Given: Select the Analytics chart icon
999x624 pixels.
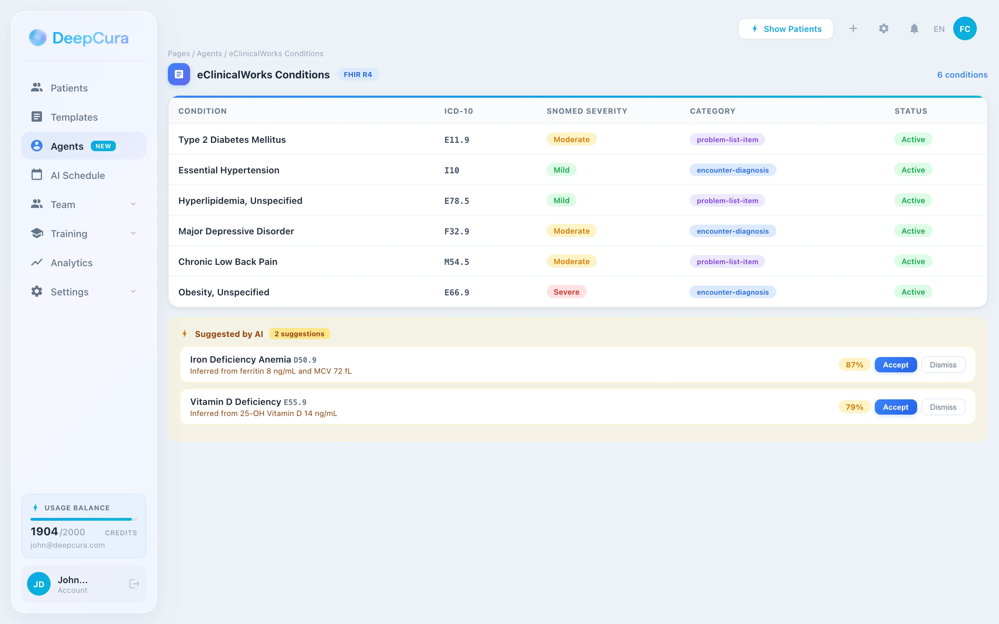Looking at the screenshot, I should point(37,262).
